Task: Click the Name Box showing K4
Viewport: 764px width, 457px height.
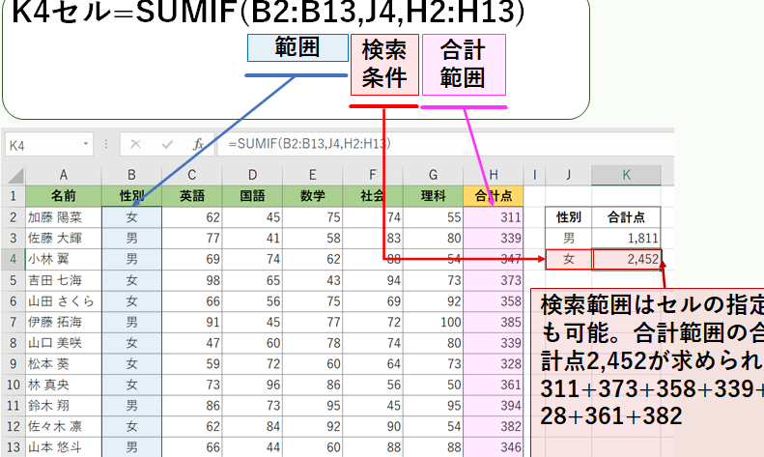Action: point(43,144)
